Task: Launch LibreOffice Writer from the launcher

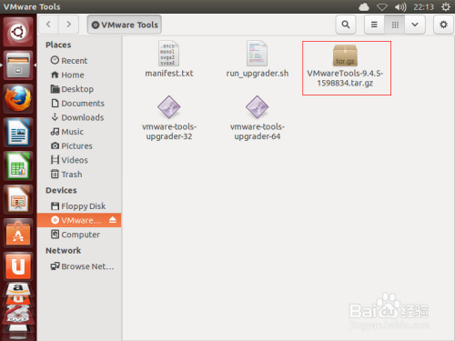Action: 18,133
